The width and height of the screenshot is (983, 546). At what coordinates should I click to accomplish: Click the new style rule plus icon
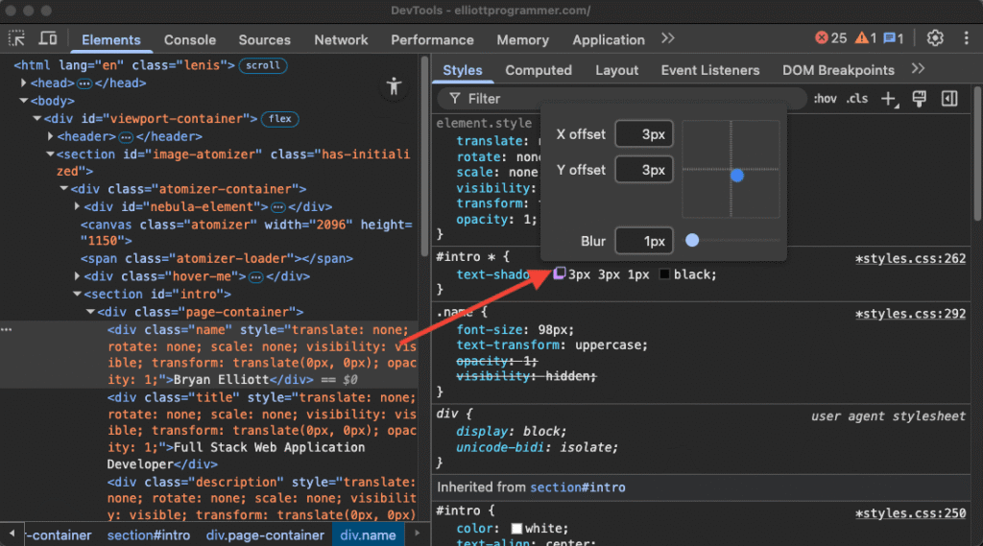(889, 99)
